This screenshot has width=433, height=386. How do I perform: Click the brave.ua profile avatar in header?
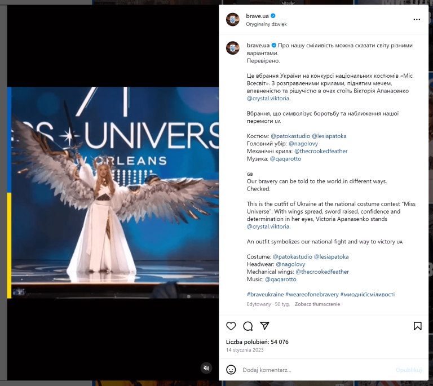233,19
